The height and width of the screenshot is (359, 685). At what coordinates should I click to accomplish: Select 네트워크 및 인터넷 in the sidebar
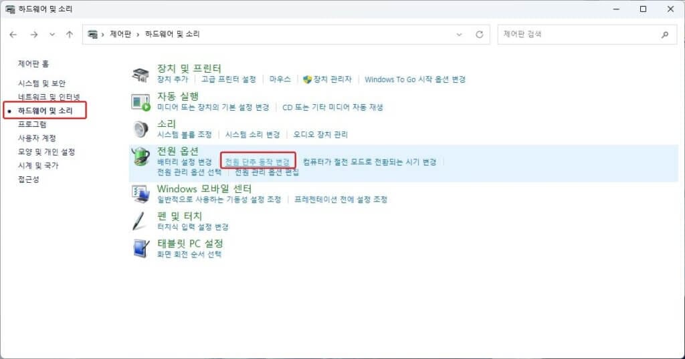pos(49,97)
